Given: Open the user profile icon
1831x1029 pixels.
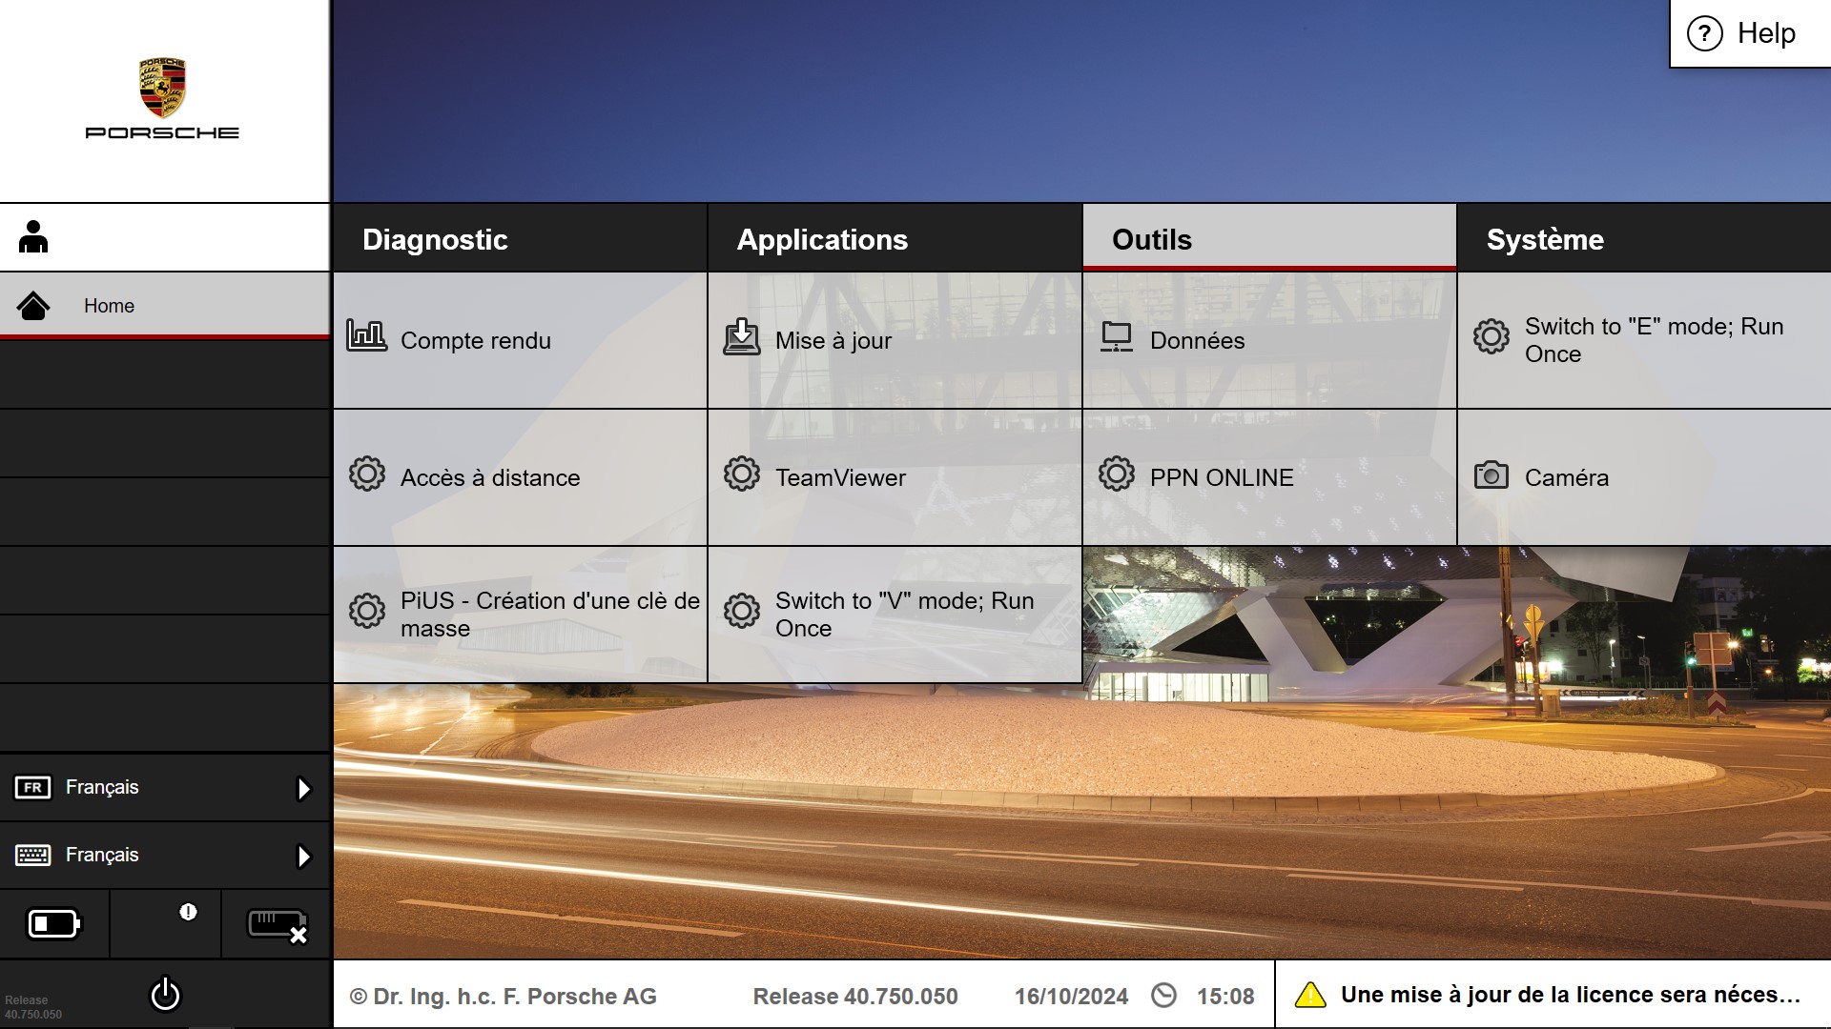Looking at the screenshot, I should 33,237.
